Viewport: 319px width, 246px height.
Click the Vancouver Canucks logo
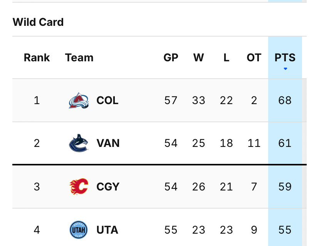(79, 143)
